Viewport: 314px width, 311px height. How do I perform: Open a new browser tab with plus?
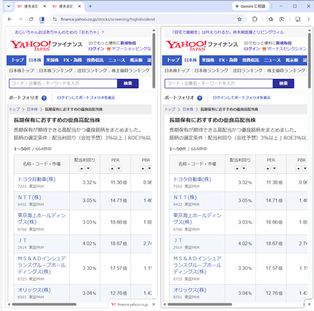90,6
